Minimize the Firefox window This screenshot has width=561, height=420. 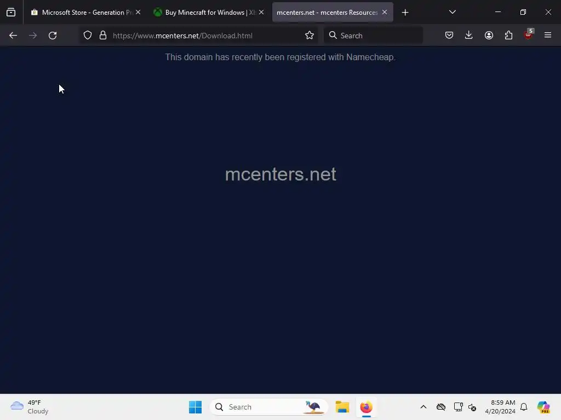497,12
